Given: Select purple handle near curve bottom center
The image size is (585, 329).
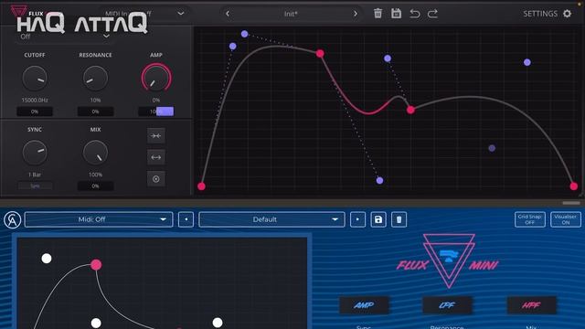Looking at the screenshot, I should pos(379,181).
